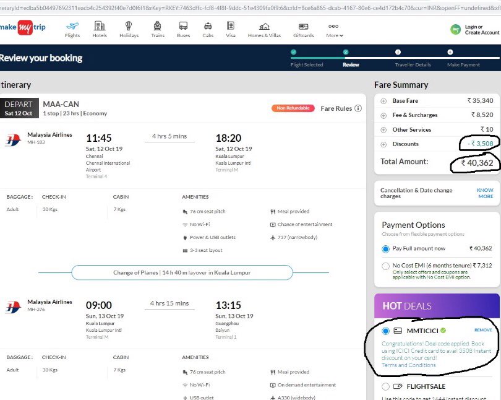Click the Fare Rules info icon
Screen dimensions: 501x400
pyautogui.click(x=358, y=108)
